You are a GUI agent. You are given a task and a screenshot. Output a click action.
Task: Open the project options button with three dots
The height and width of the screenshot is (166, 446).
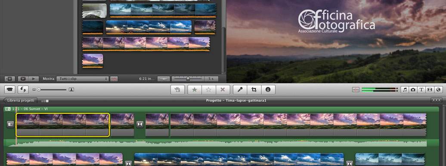pyautogui.click(x=437, y=100)
